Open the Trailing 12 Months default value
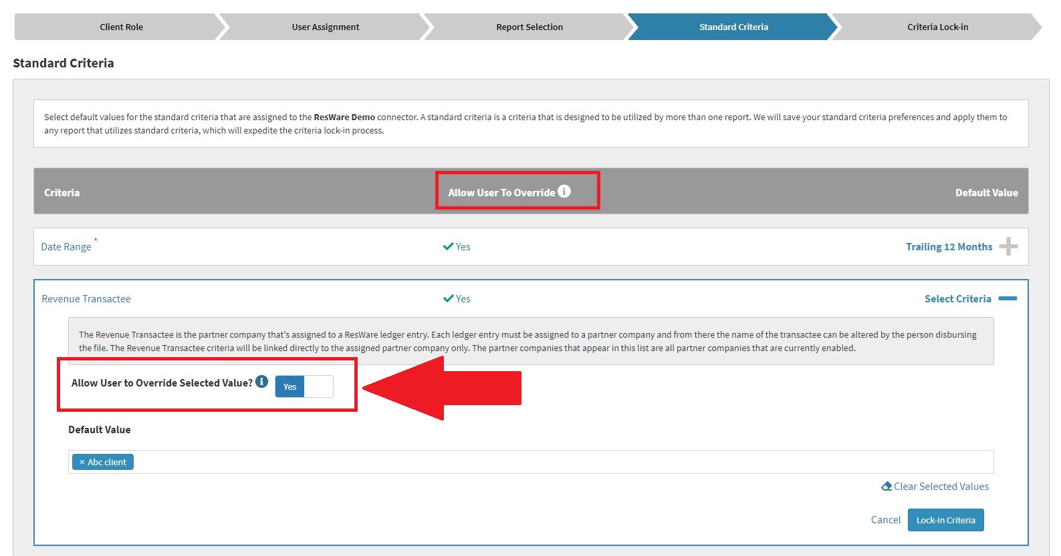The image size is (1061, 556). (948, 247)
